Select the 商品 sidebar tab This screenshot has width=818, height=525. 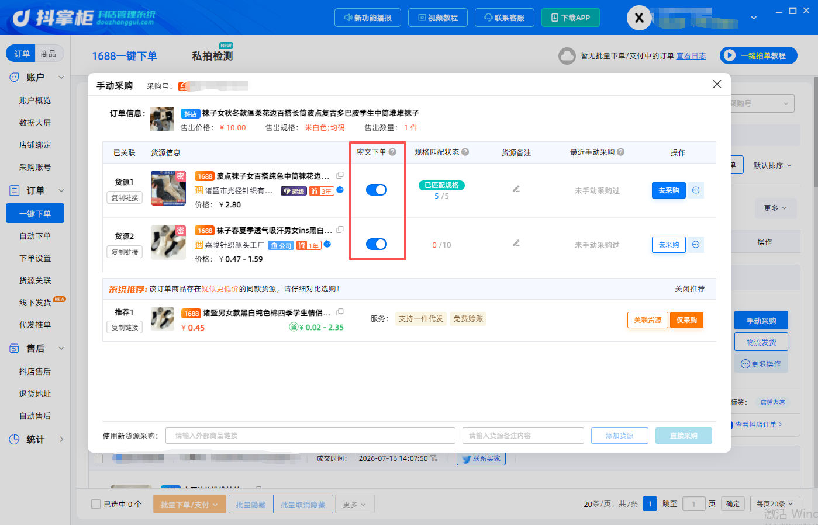(49, 54)
